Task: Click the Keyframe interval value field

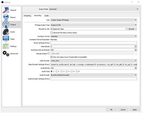Action: tap(93, 50)
